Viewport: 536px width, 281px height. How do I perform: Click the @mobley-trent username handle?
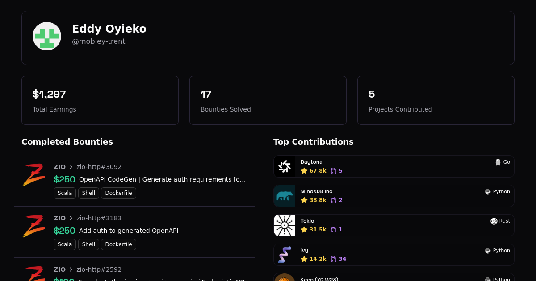click(x=99, y=41)
